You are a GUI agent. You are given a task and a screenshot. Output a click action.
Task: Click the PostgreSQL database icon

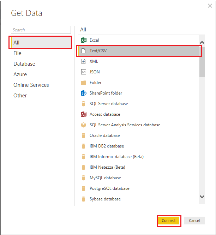click(84, 188)
